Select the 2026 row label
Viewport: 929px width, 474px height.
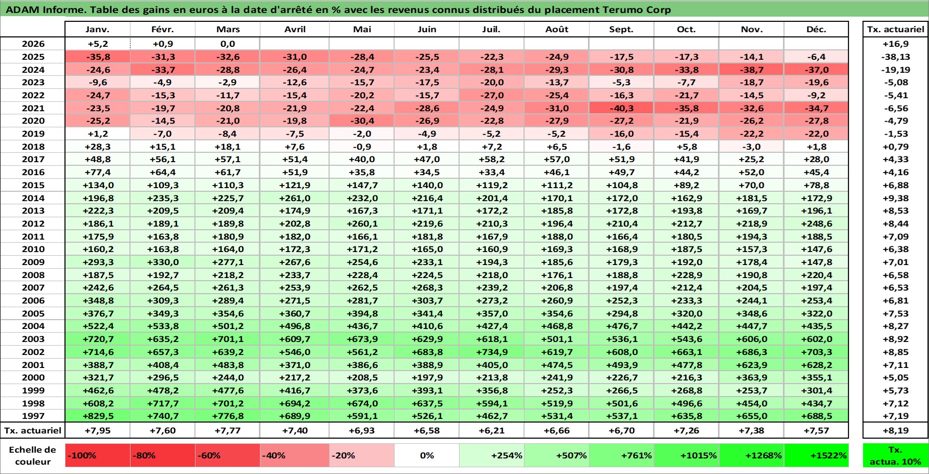click(33, 44)
